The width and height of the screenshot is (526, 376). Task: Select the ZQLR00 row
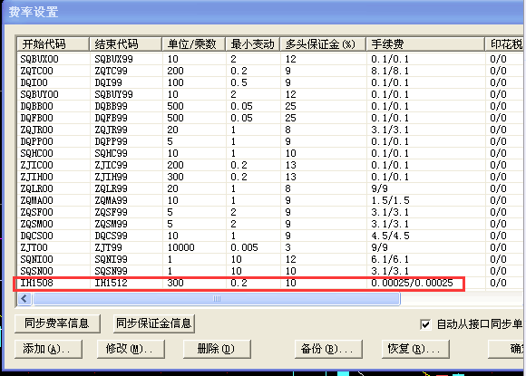coord(270,188)
